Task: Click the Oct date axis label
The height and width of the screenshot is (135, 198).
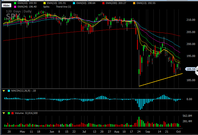Action: 178,132
